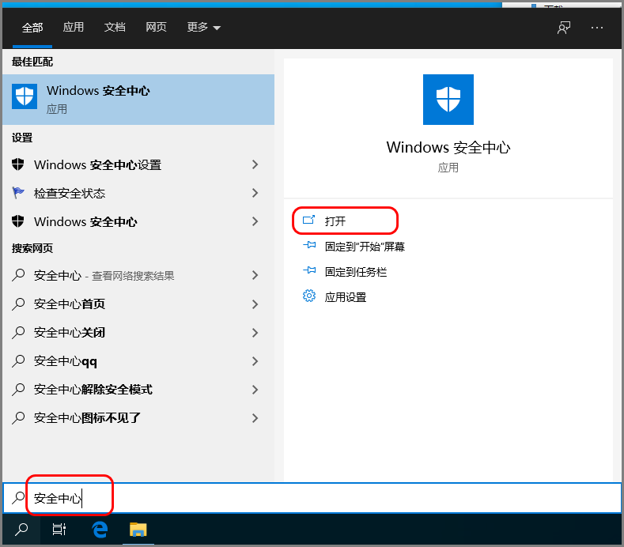Image resolution: width=624 pixels, height=547 pixels.
Task: Expand the arrow for Windows 安全中心设置
Action: click(x=255, y=164)
